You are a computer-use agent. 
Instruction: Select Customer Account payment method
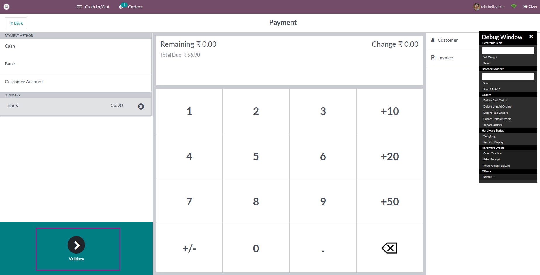(x=76, y=82)
